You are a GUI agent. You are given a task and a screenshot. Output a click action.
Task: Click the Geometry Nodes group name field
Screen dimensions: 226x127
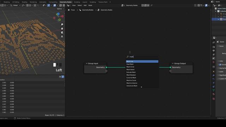(x=133, y=5)
